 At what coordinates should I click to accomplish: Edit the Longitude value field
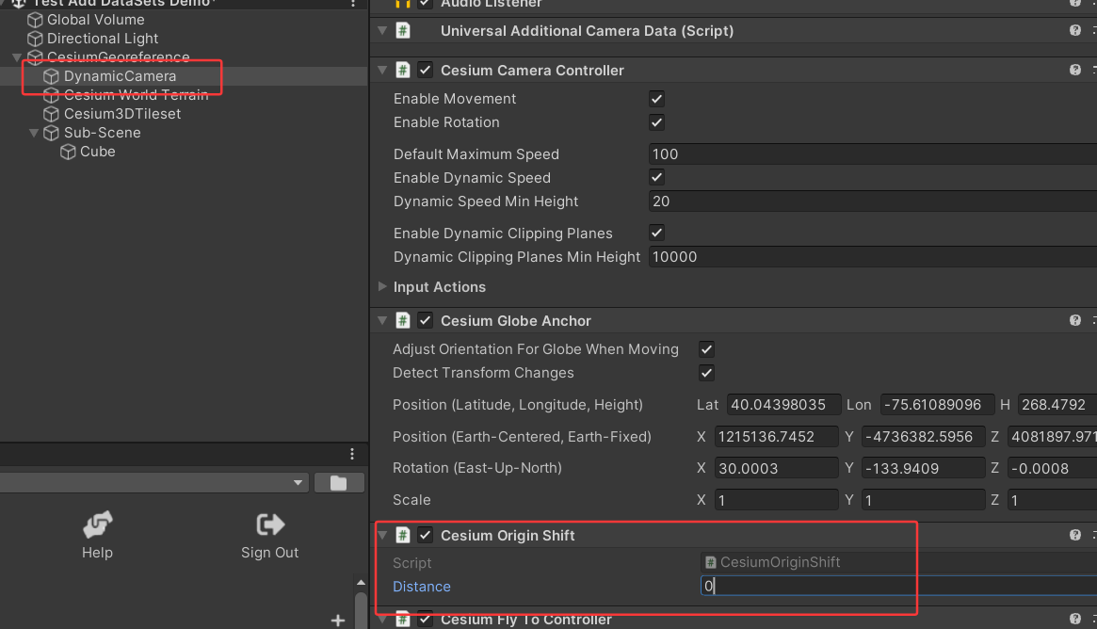tap(937, 405)
